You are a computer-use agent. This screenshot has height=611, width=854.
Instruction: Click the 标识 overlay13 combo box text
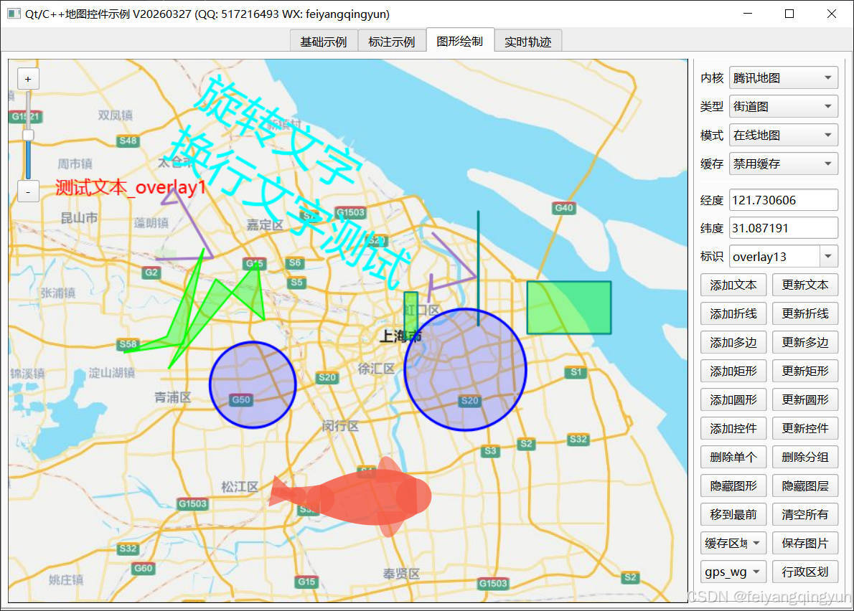click(774, 257)
